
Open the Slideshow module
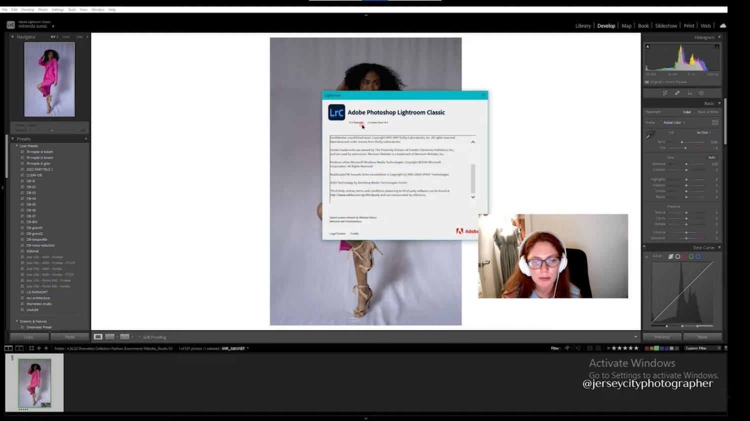[x=665, y=26]
